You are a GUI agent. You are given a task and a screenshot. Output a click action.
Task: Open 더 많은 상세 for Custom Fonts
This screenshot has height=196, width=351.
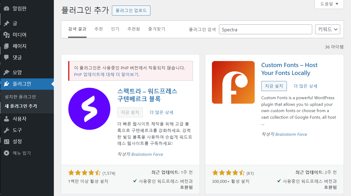[306, 86]
